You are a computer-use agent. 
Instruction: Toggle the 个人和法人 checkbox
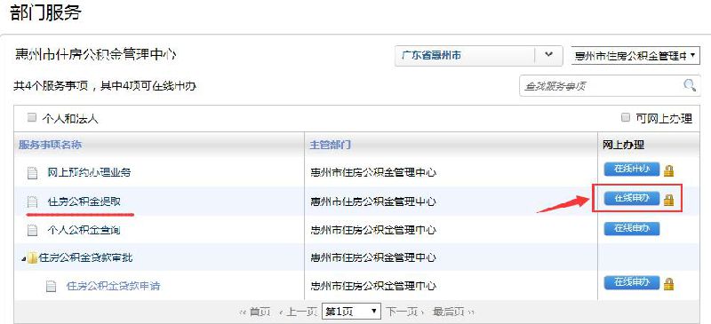[31, 118]
